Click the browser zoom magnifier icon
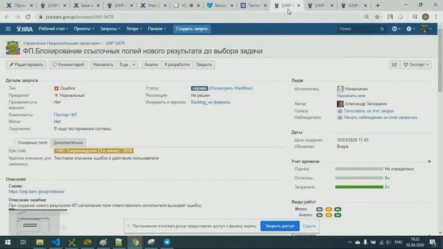 coord(366,17)
